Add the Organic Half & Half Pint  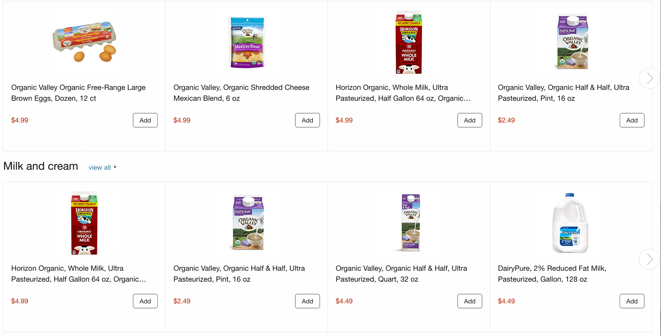pos(632,120)
